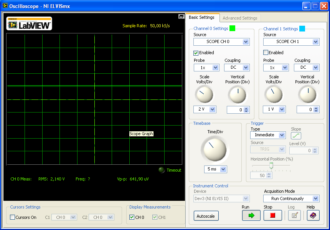Image resolution: width=330 pixels, height=230 pixels.
Task: Click the Vp-p: 641,90 uV readout
Action: click(x=133, y=179)
